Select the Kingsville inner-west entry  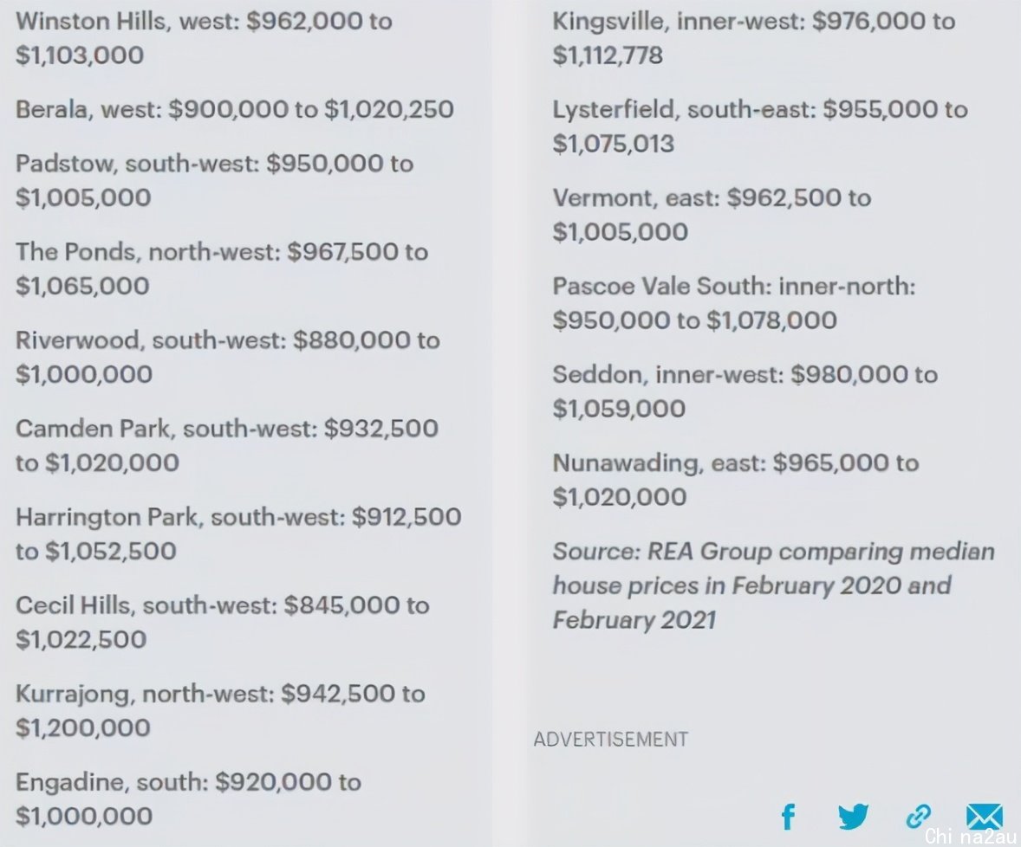coord(753,38)
